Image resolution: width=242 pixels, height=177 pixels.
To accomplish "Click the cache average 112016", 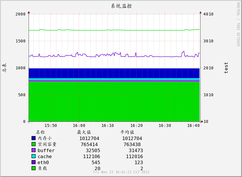I will [x=134, y=156].
